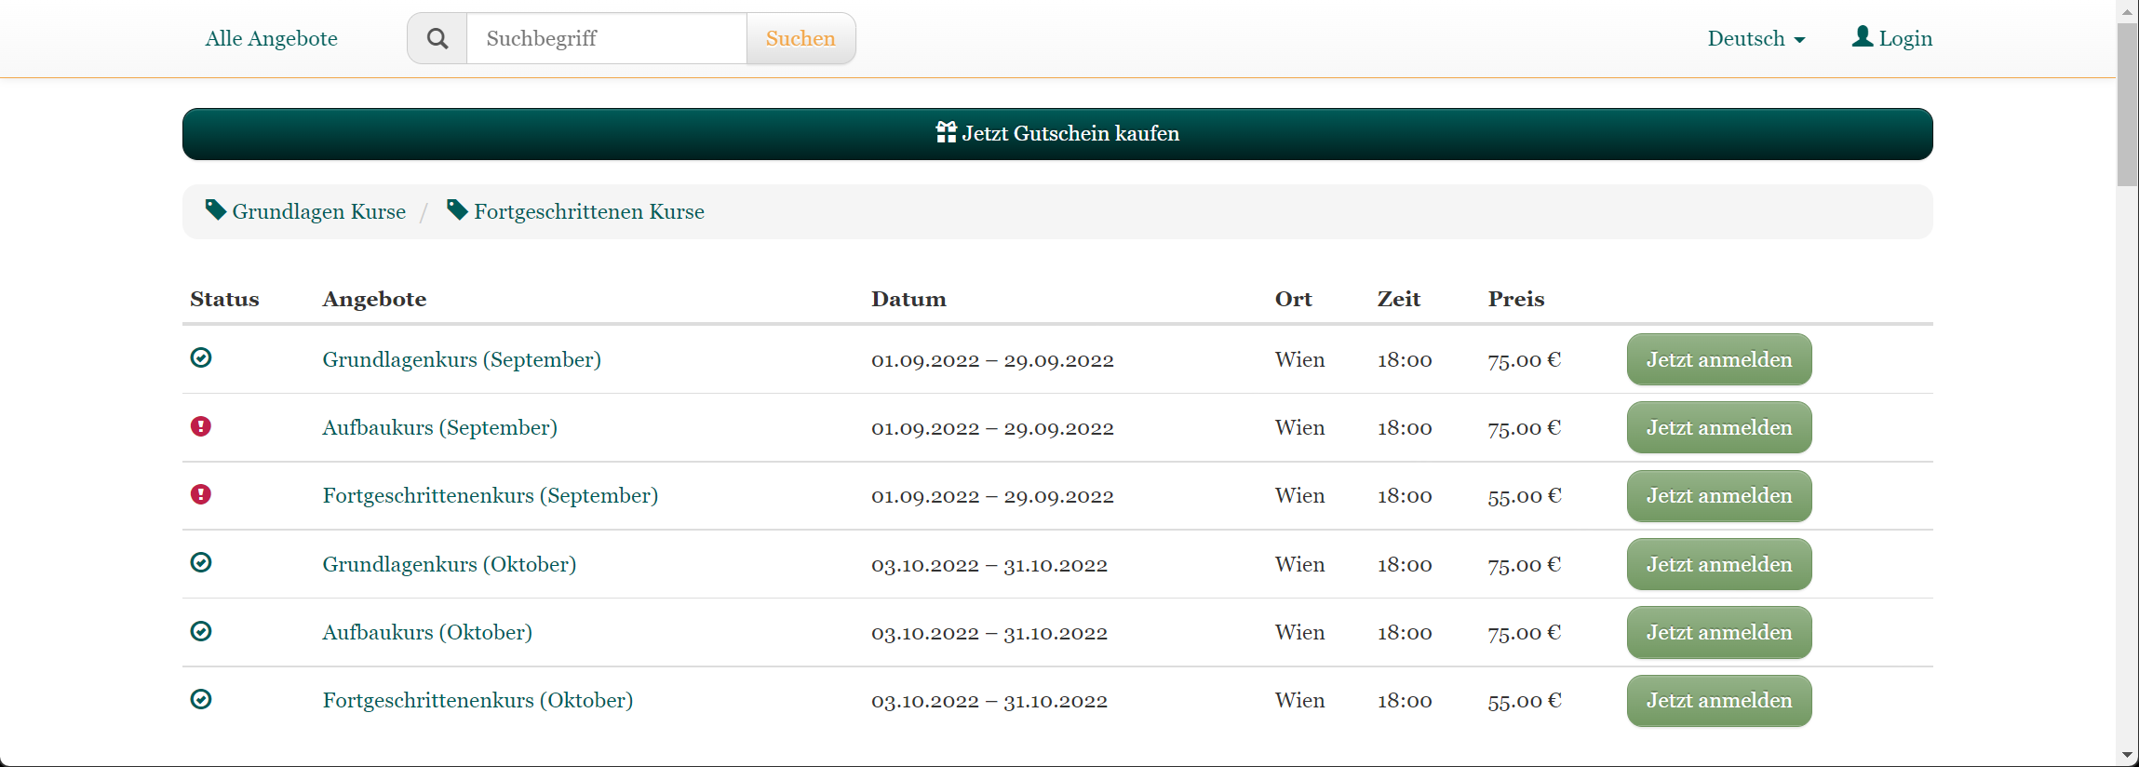Click the magnifying glass search icon
2139x767 pixels.
(437, 38)
